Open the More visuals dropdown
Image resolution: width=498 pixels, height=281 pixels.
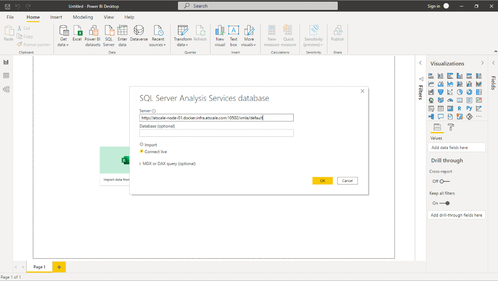(x=249, y=36)
